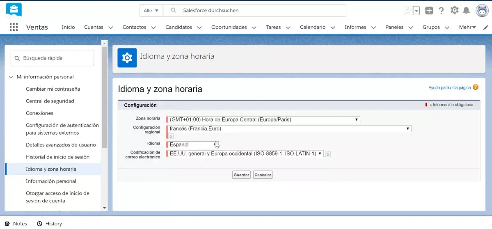Open Otorgar acceso de inicio de sesión

[x=58, y=197]
